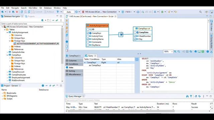The width and height of the screenshot is (214, 120).
Task: Check the ID column checkbox in ActivityAssignment
Action: click(x=88, y=29)
